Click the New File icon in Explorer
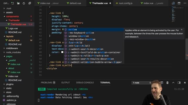 point(12,3)
